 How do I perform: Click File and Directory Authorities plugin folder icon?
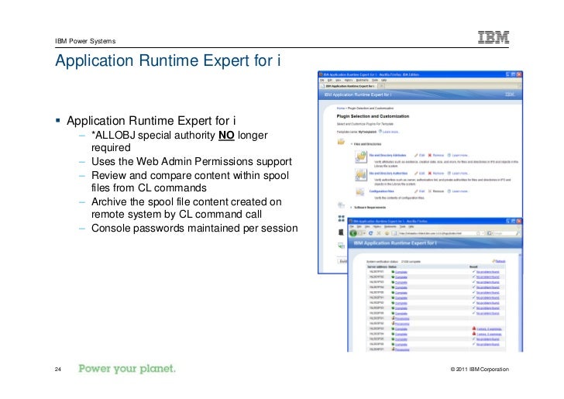point(361,175)
